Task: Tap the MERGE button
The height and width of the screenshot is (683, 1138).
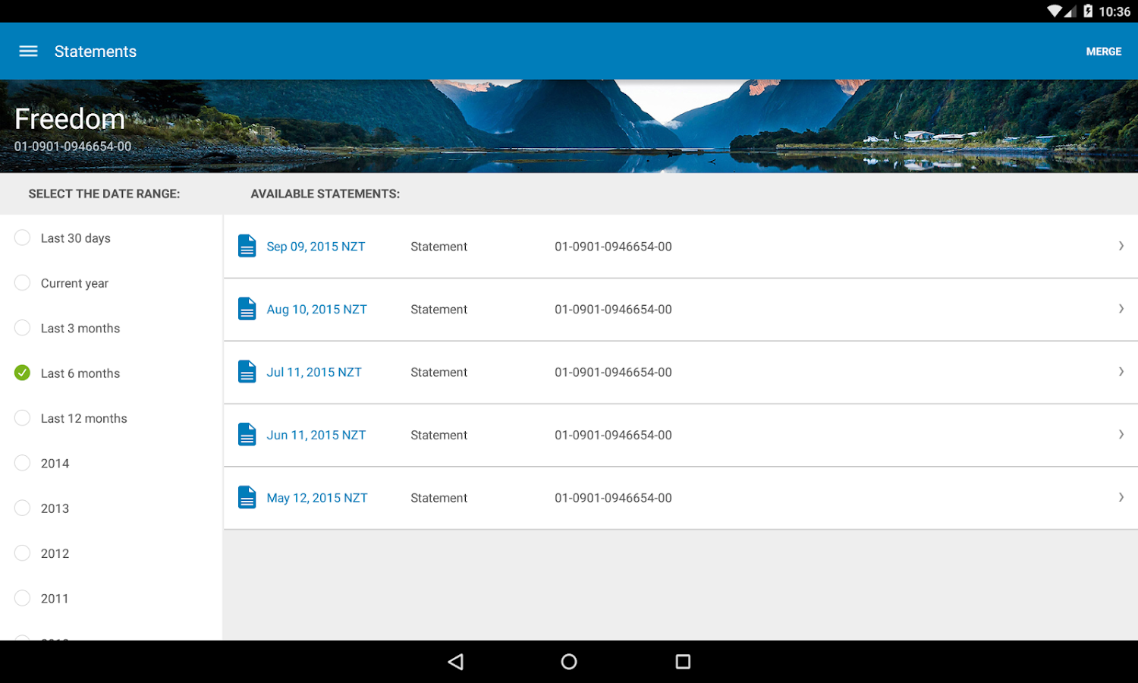Action: coord(1104,52)
